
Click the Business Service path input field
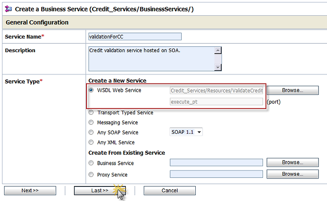(216, 162)
